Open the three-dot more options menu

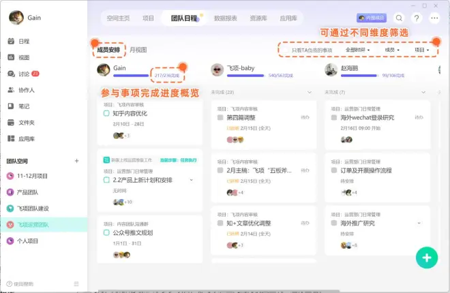(435, 18)
